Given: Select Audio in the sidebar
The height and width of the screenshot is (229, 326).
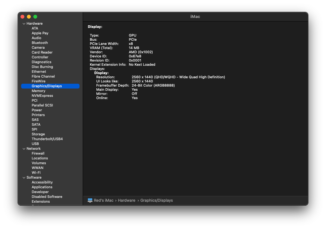Looking at the screenshot, I should (x=37, y=38).
